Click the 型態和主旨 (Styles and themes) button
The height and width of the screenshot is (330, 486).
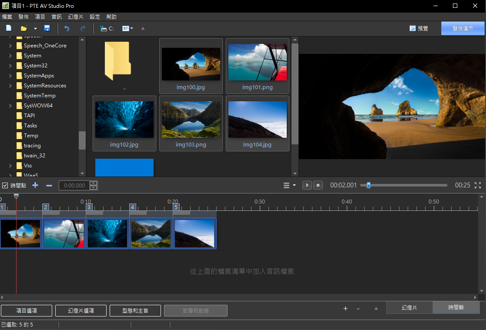pyautogui.click(x=135, y=310)
